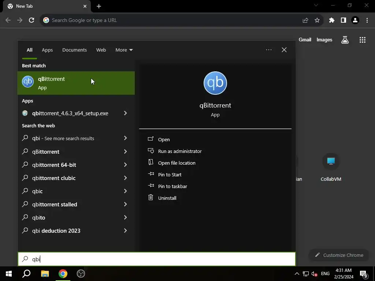Click the muted volume tray icon

(x=314, y=274)
